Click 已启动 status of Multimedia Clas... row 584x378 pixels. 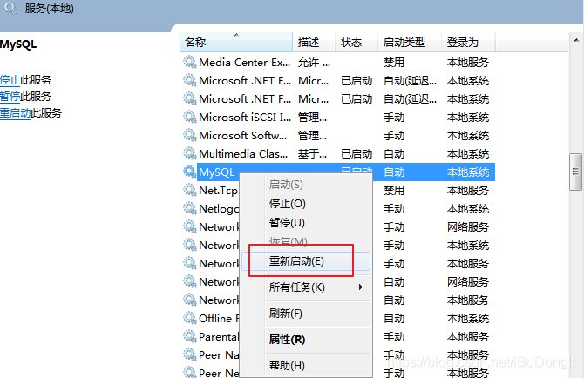[x=357, y=153]
